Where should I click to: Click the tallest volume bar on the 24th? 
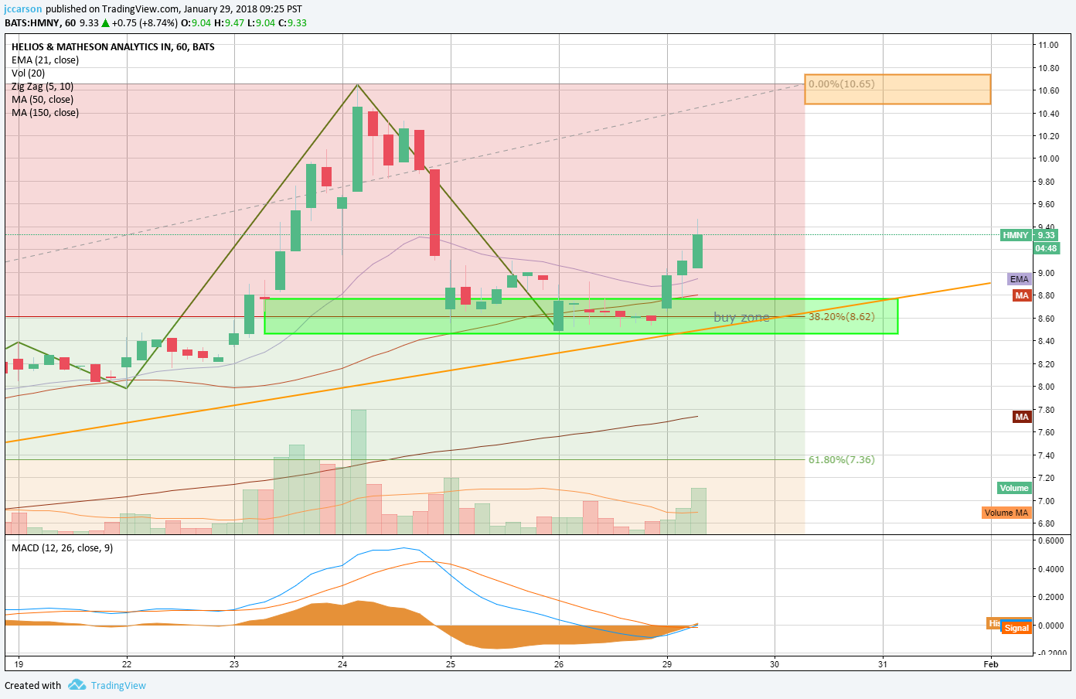(x=358, y=472)
